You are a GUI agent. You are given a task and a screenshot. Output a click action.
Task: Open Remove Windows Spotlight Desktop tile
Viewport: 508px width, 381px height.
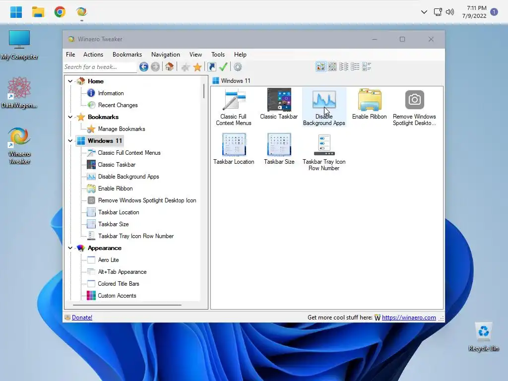[x=414, y=107]
